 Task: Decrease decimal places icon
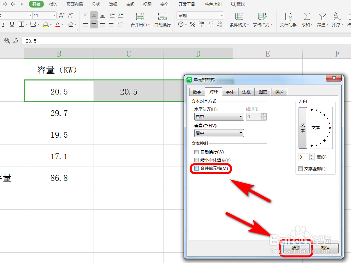tap(219, 24)
